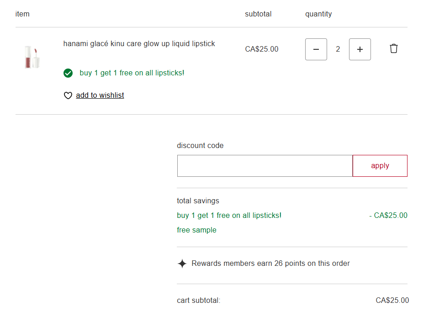Focus the discount code input field
Image resolution: width=434 pixels, height=312 pixels.
(x=265, y=166)
